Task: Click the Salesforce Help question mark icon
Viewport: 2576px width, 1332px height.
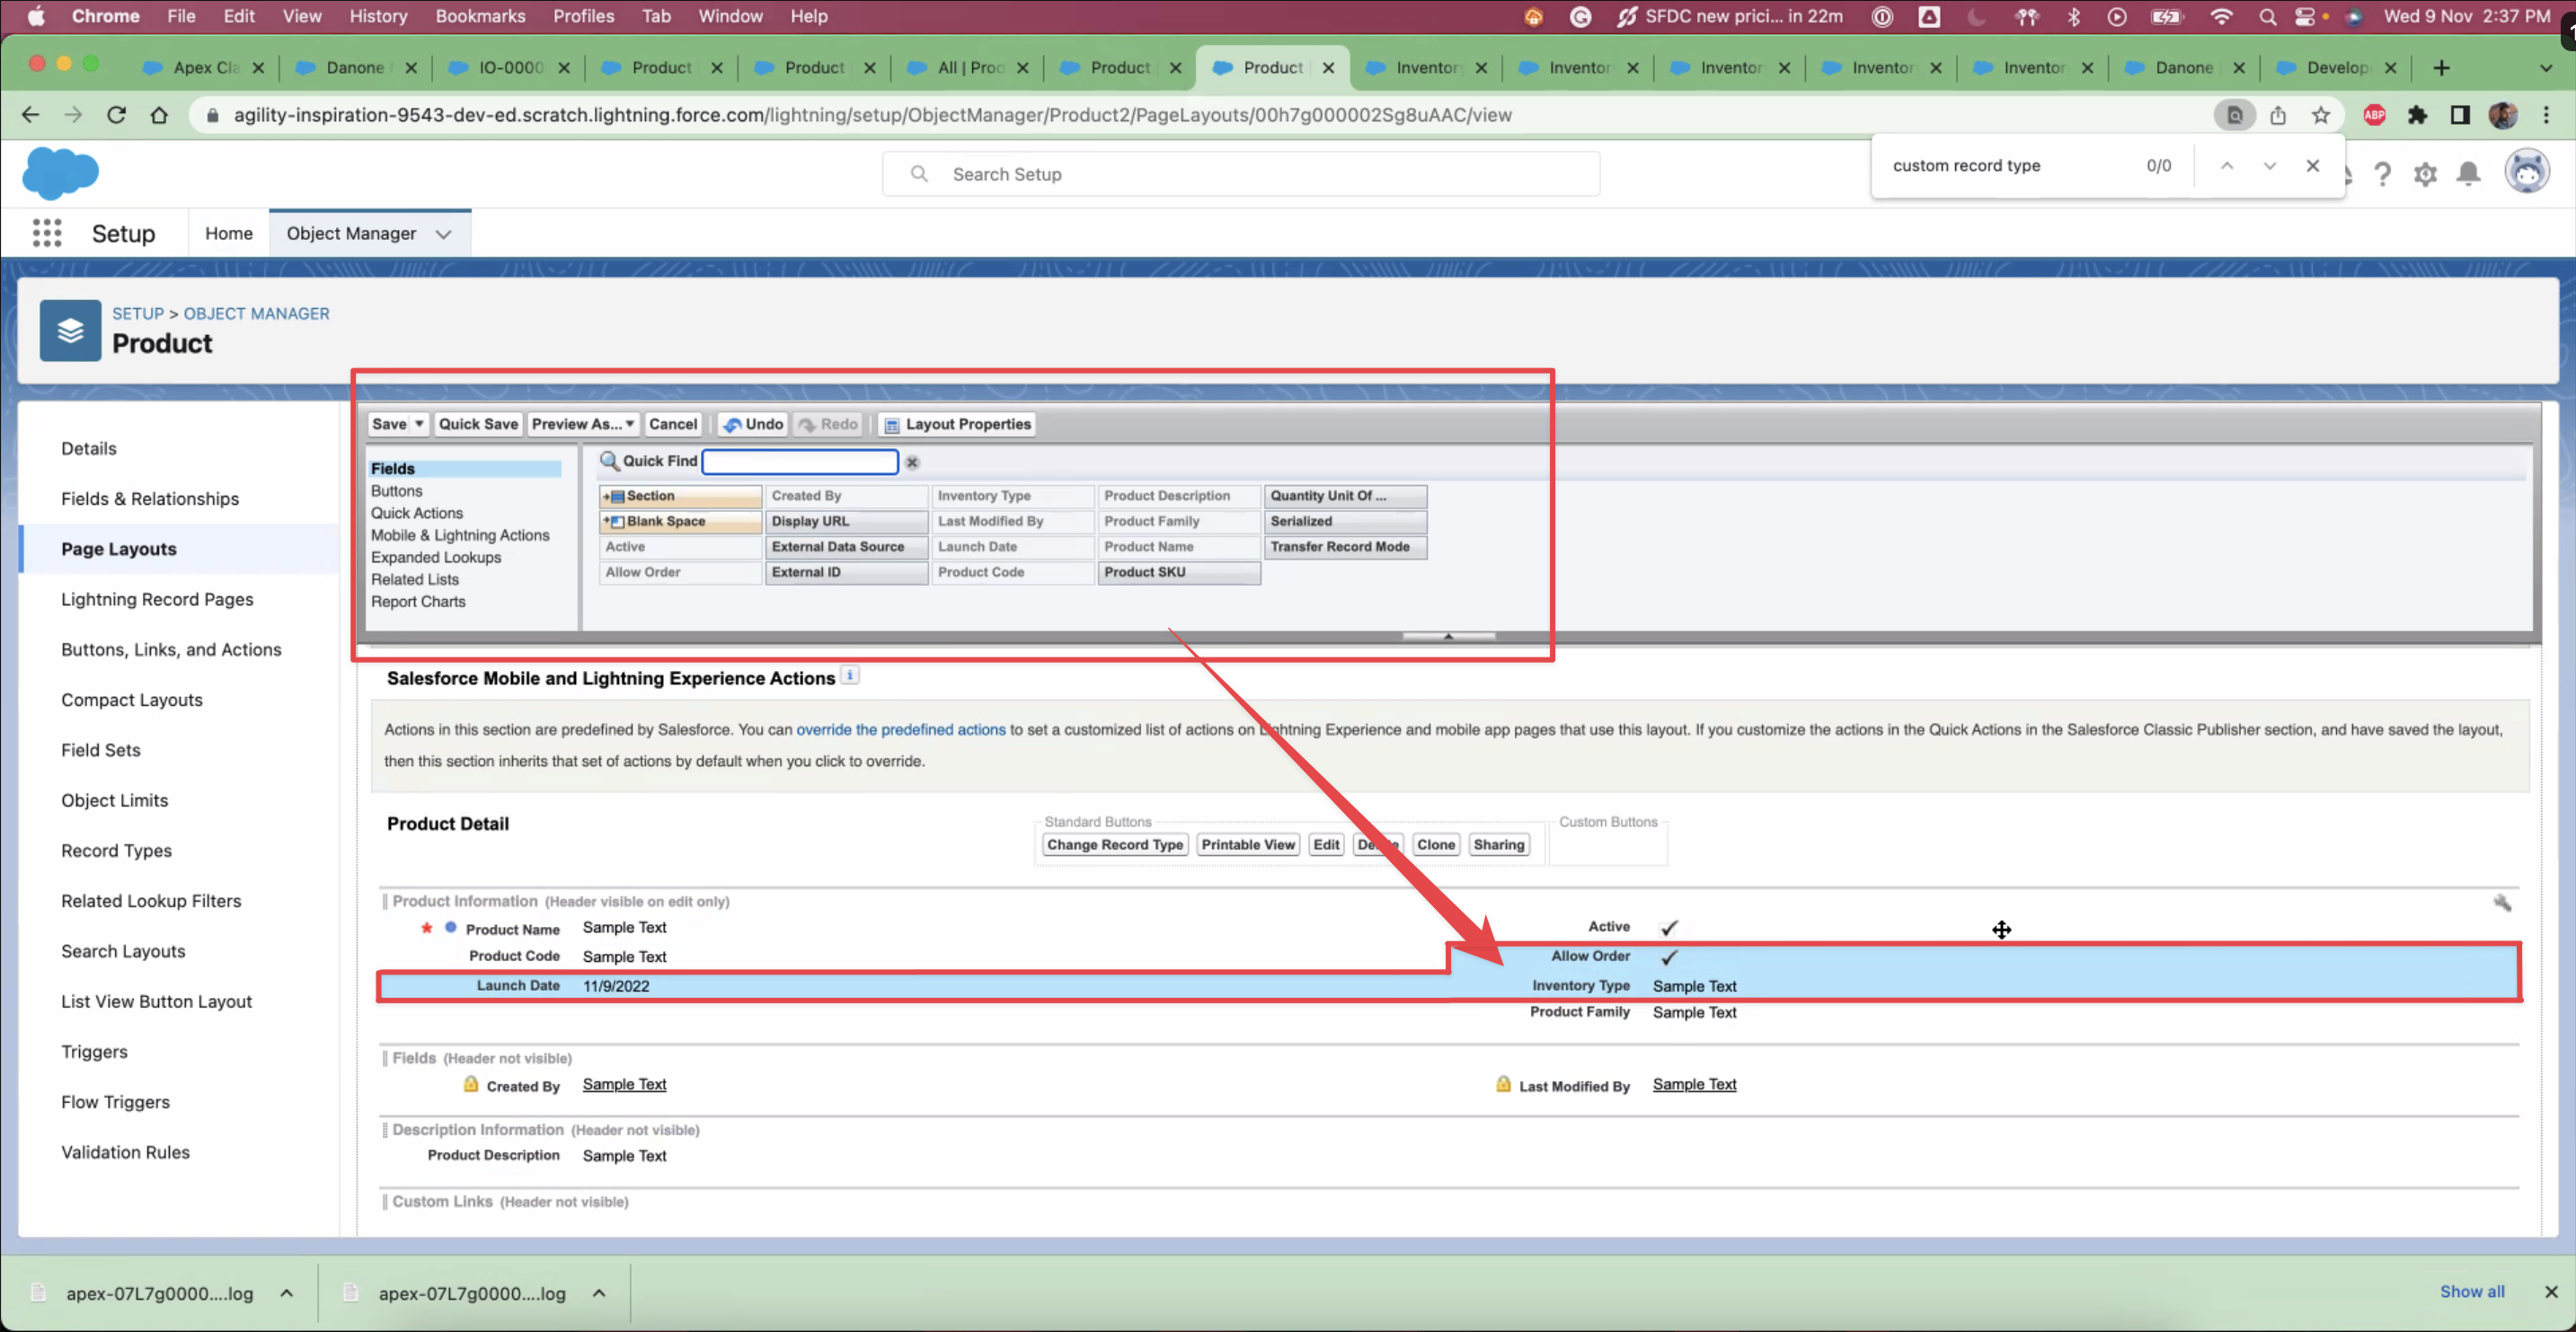Action: pyautogui.click(x=2382, y=174)
